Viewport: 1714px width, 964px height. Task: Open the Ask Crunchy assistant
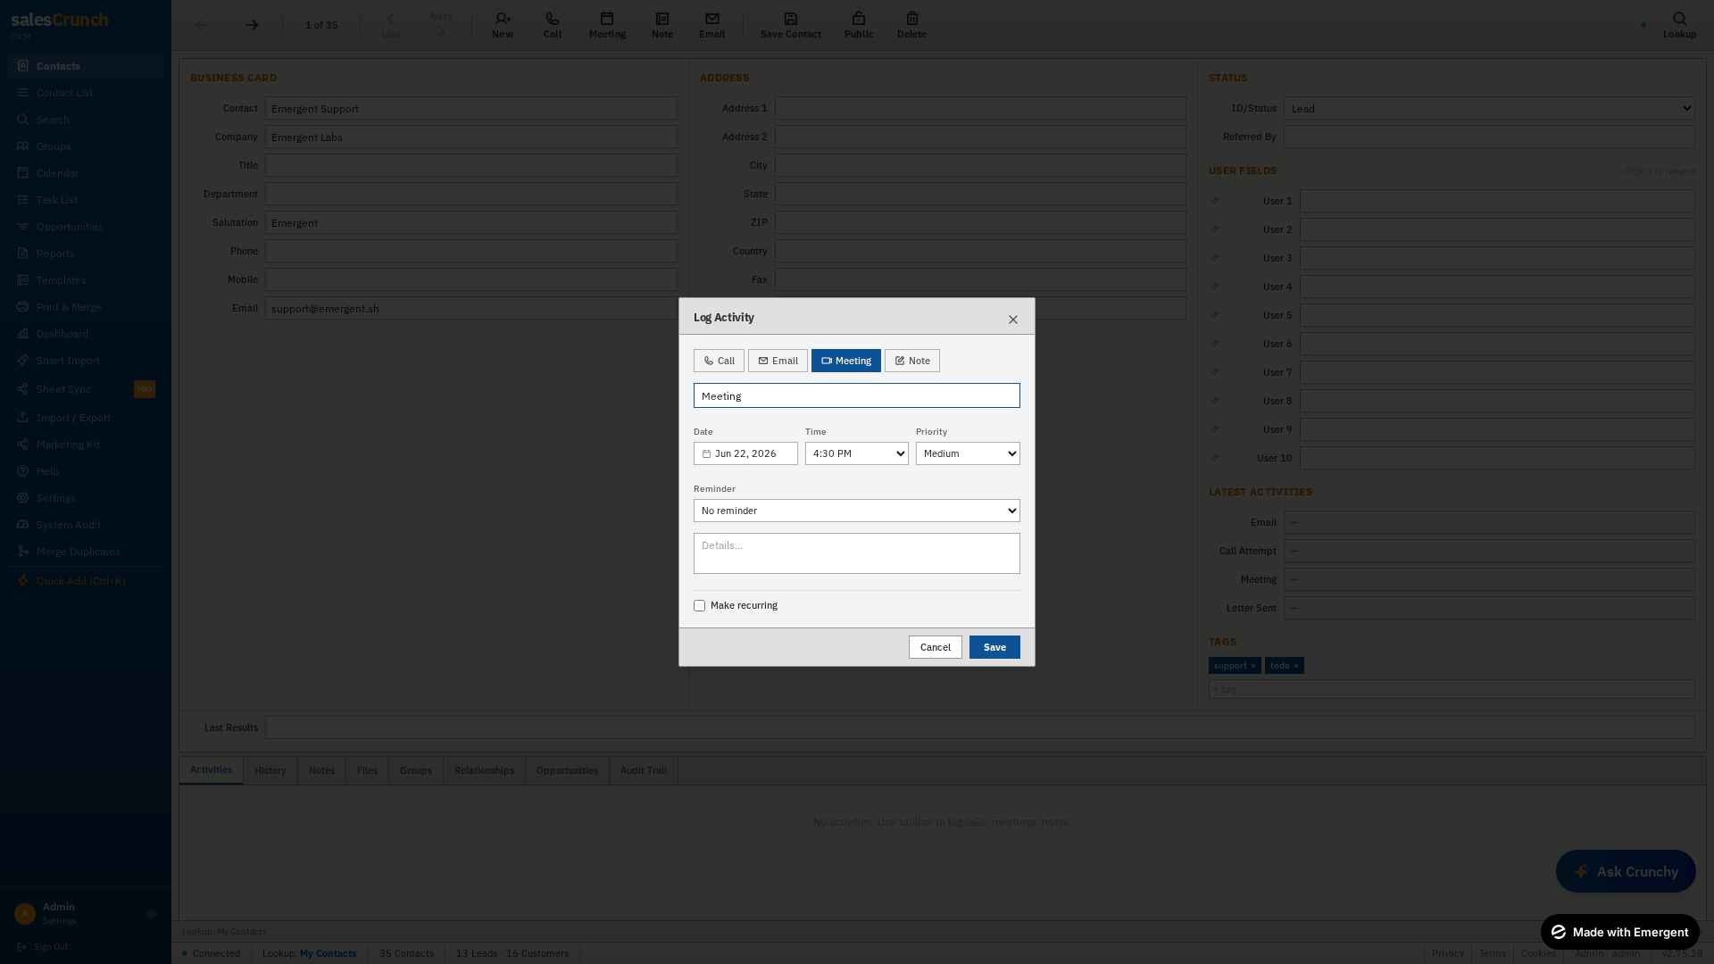click(1626, 871)
